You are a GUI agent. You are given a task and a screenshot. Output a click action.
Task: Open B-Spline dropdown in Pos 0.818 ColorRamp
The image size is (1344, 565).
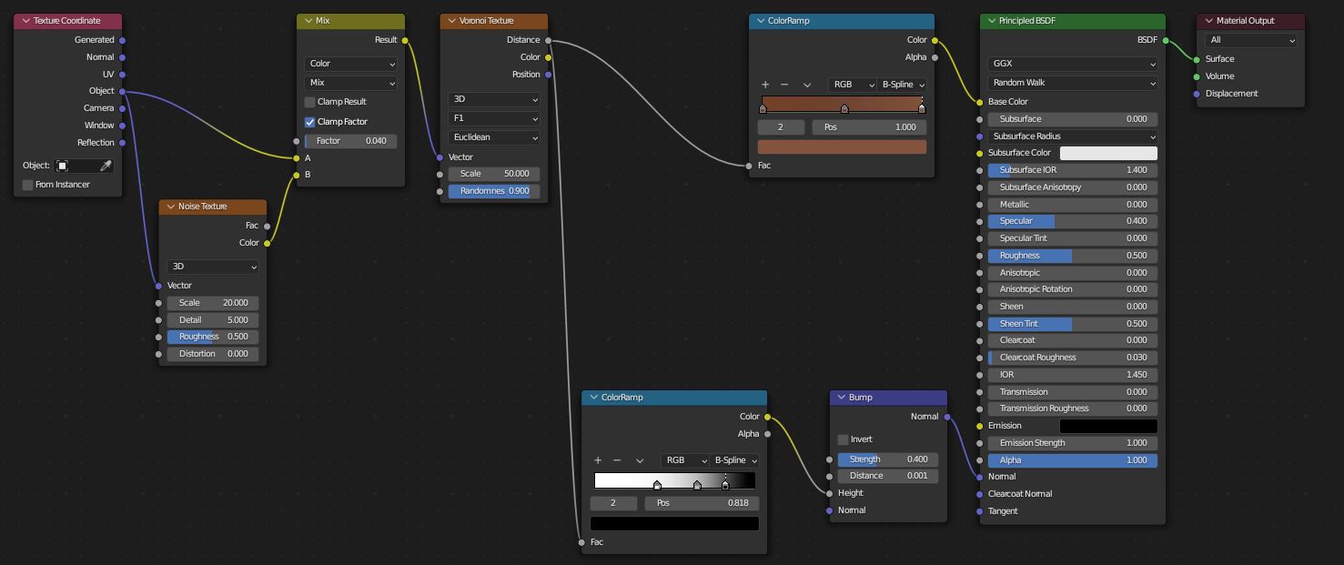(735, 460)
